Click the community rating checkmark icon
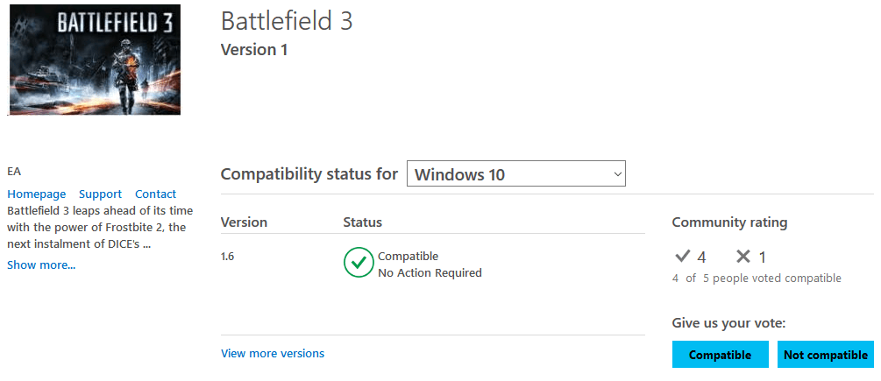The image size is (881, 381). click(x=682, y=257)
